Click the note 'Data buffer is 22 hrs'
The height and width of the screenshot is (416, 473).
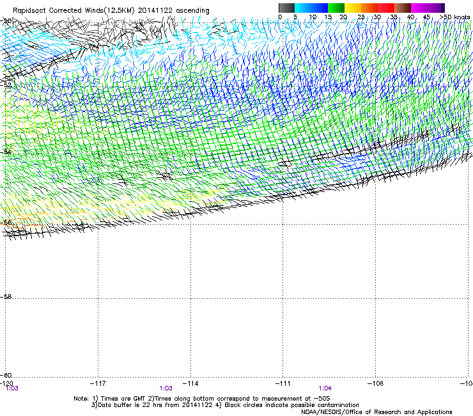point(130,405)
